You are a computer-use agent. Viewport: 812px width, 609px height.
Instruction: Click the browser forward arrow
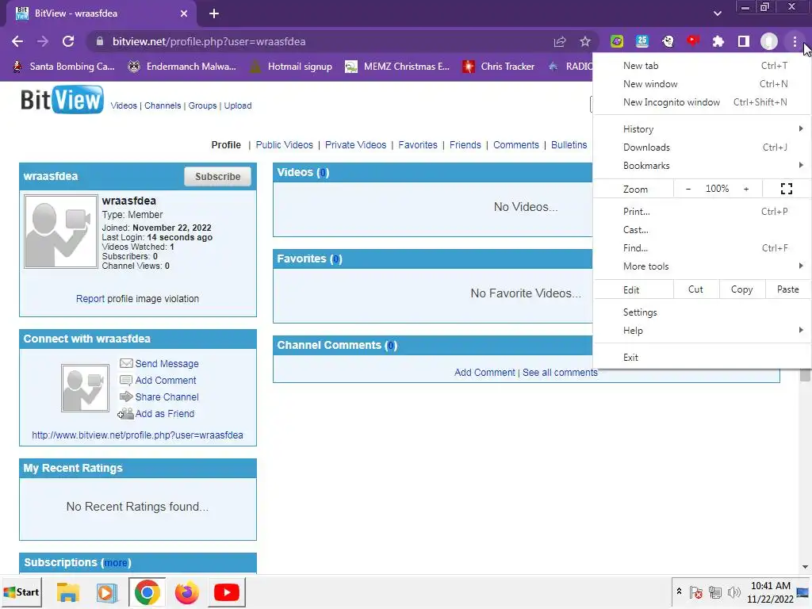click(43, 41)
